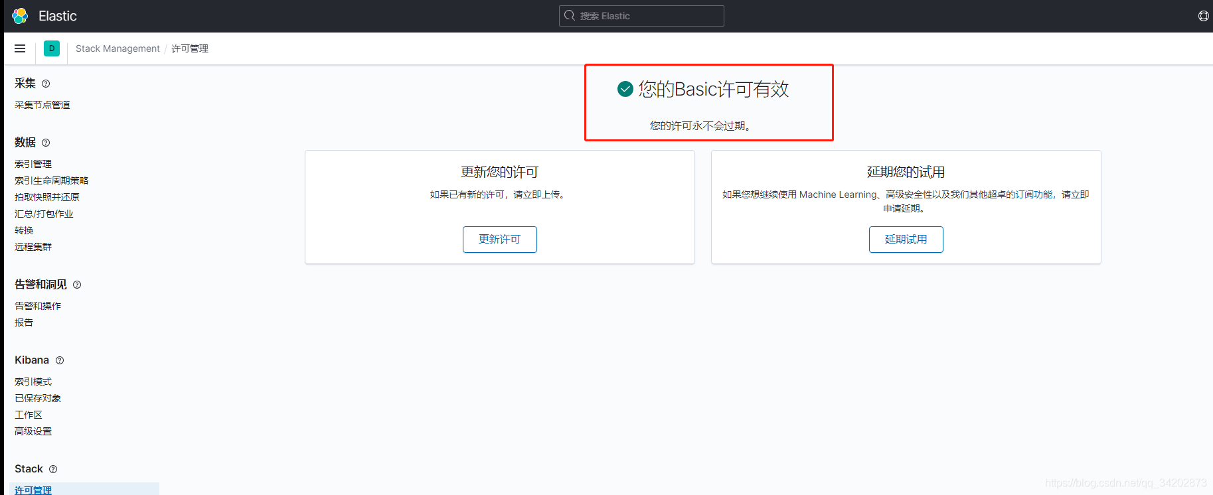Click the 更新您的许可 card title
1213x495 pixels.
coord(500,172)
